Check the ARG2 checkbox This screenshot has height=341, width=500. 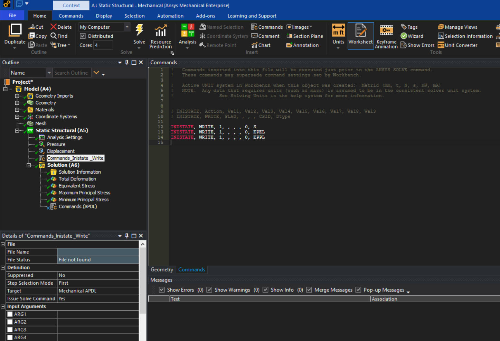point(10,322)
